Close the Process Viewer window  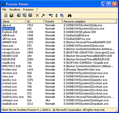[x=115, y=4]
